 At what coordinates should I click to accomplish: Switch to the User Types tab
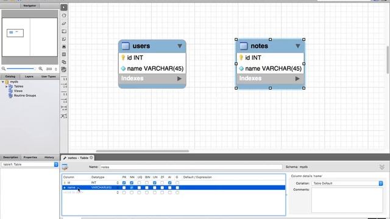[49, 77]
